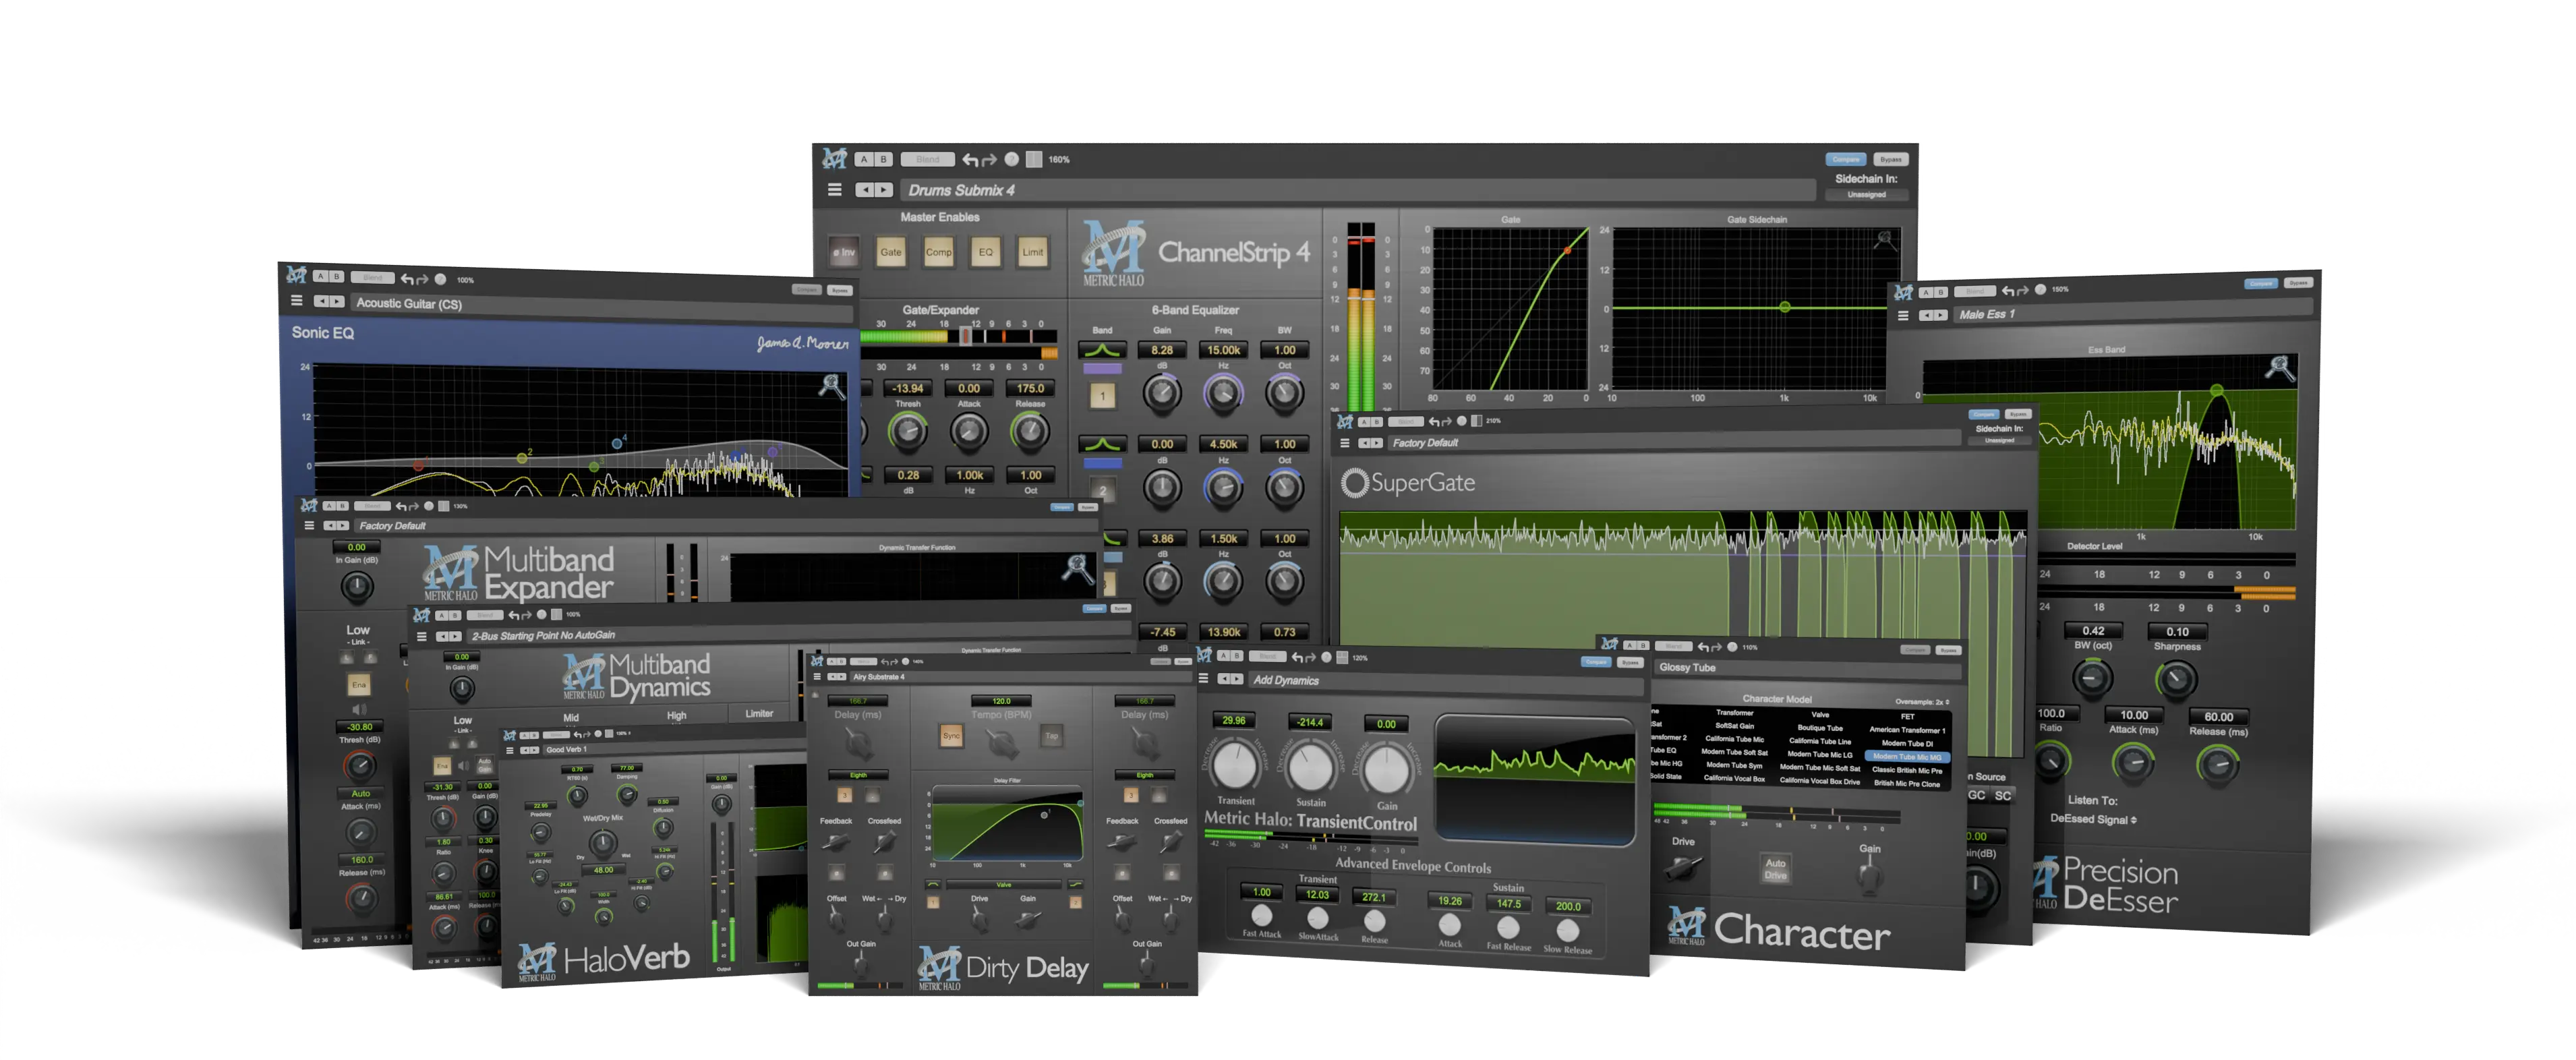Click the help question-mark icon on ChannelStrip 4
This screenshot has height=1060, width=2576.
(1012, 159)
